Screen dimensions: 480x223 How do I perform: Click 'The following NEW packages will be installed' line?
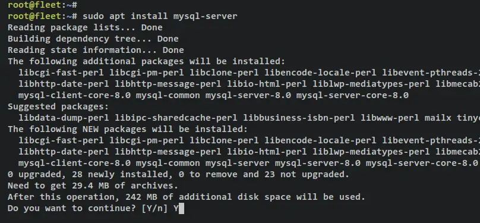tap(128, 129)
